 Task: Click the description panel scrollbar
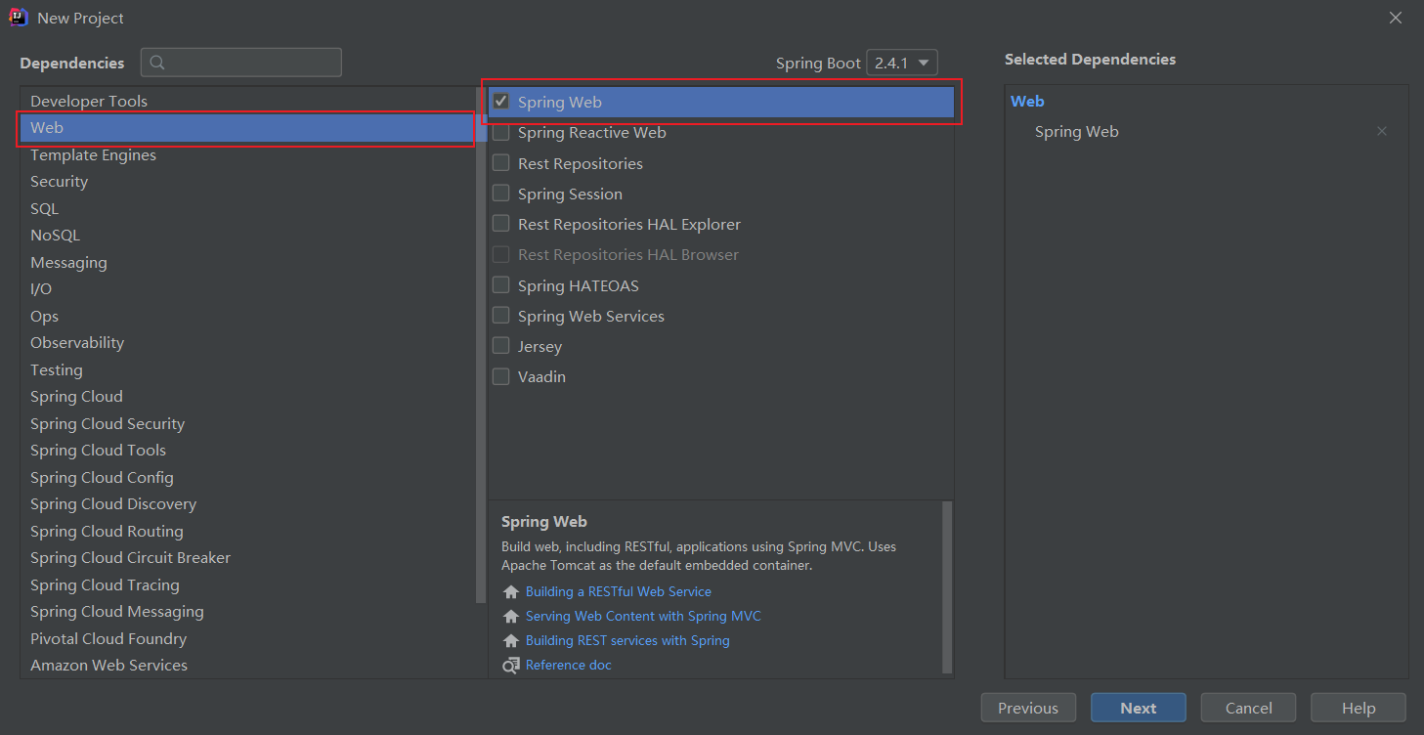tap(947, 587)
